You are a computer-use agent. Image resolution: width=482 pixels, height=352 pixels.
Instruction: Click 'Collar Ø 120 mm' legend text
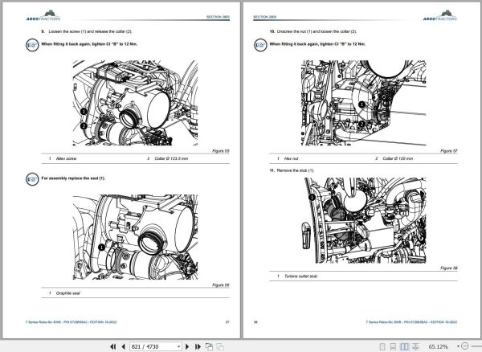(x=398, y=158)
